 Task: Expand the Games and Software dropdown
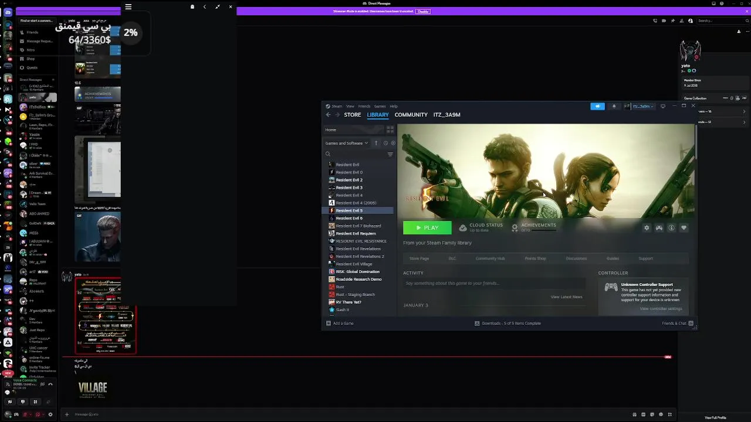347,143
